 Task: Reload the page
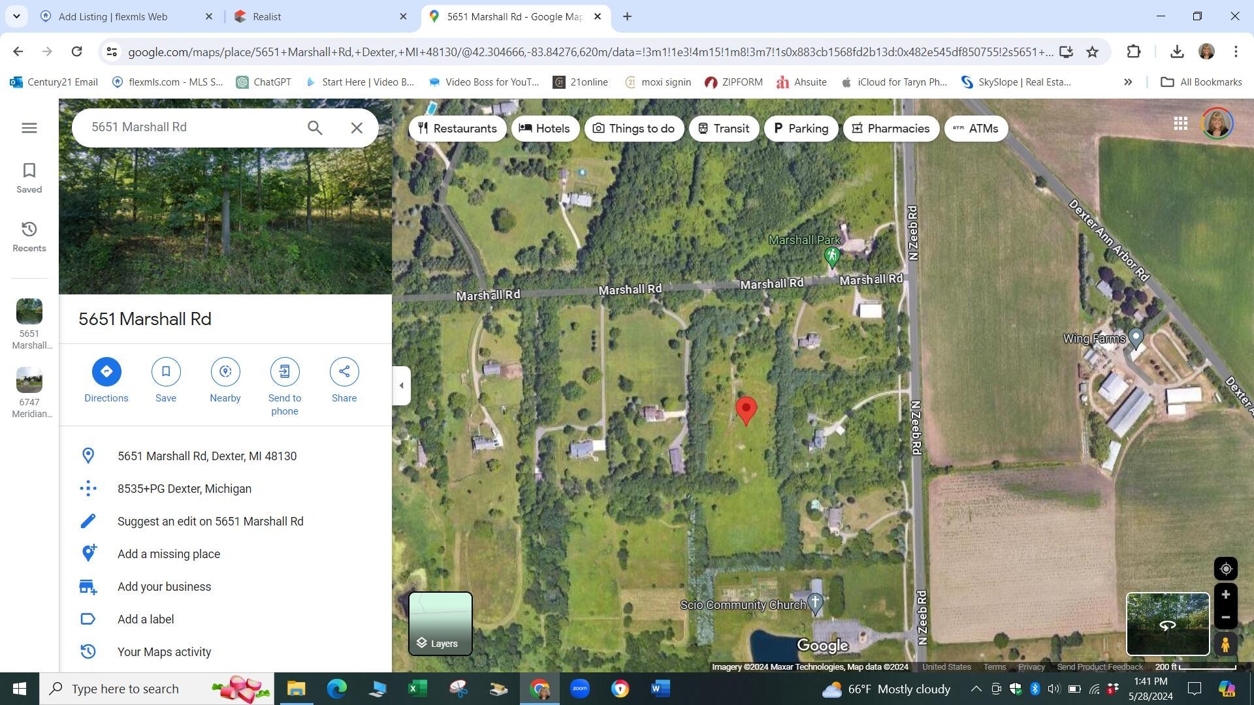click(x=76, y=52)
